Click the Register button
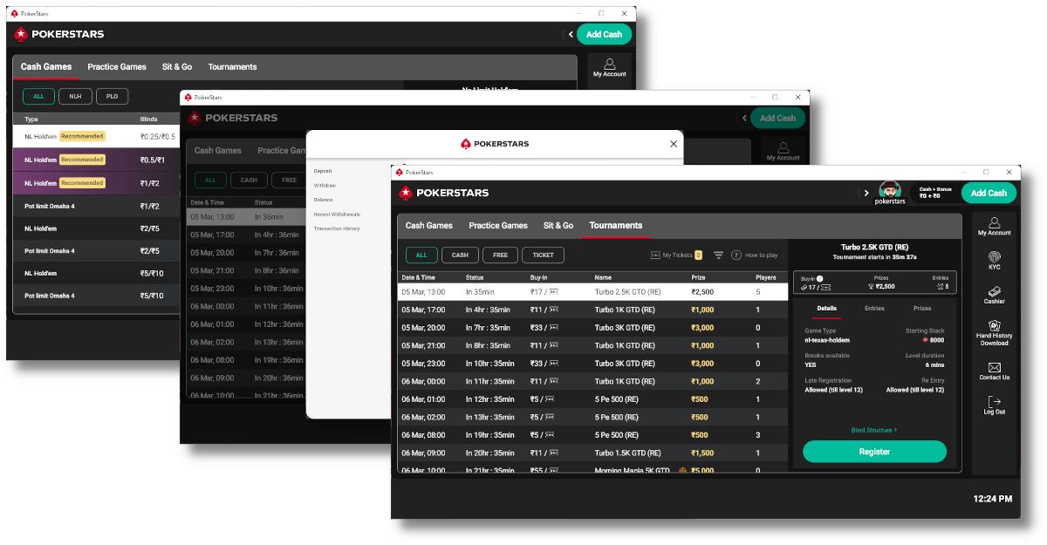Viewport: 1047px width, 545px height. (874, 452)
